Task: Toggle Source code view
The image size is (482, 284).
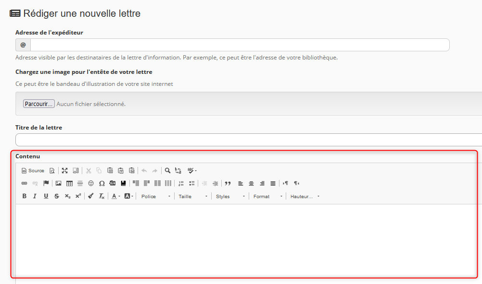Action: [33, 170]
